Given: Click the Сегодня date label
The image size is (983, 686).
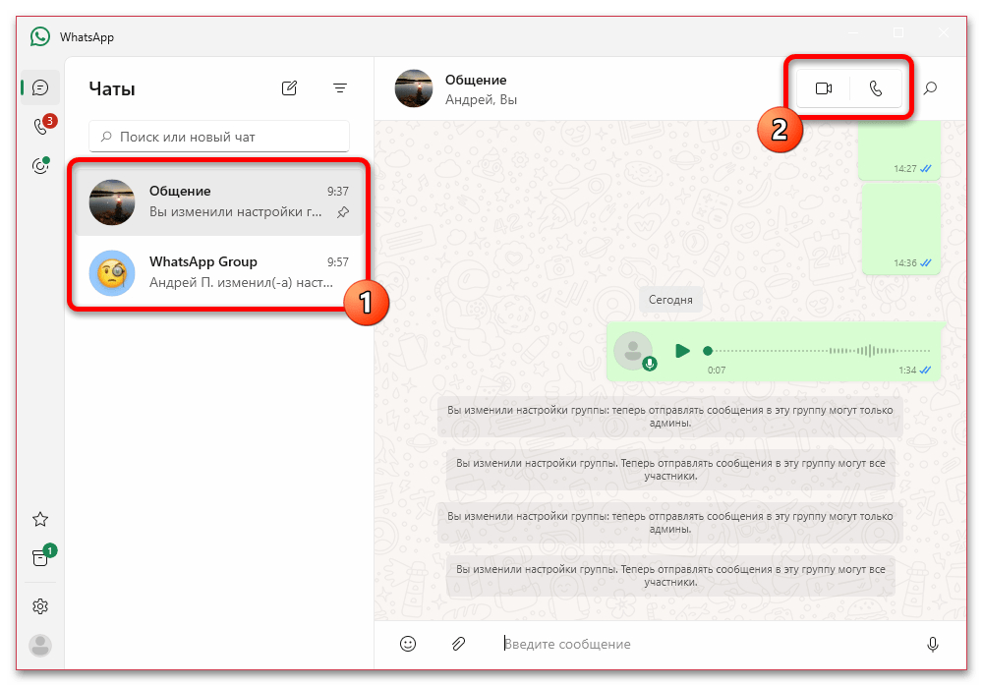Looking at the screenshot, I should pos(670,300).
